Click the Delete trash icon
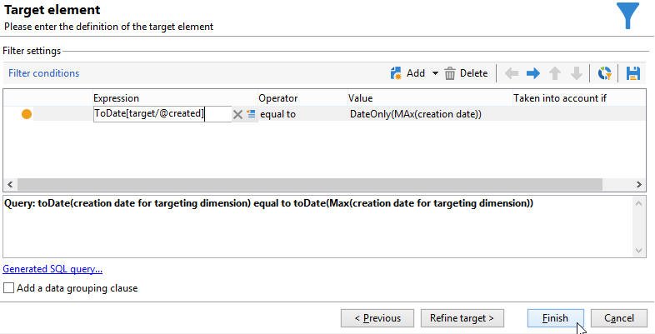 click(450, 73)
